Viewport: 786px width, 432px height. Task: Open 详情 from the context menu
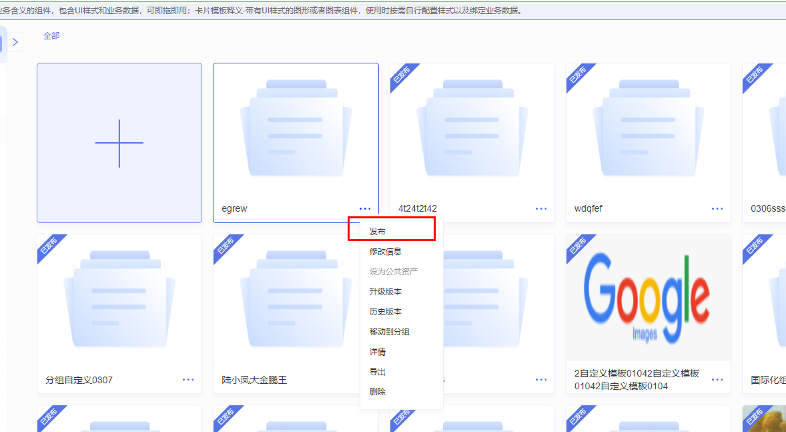pos(378,352)
